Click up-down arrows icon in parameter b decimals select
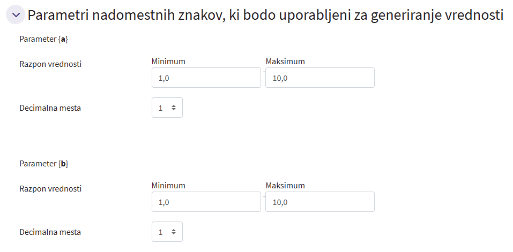Image resolution: width=513 pixels, height=252 pixels. click(x=174, y=232)
